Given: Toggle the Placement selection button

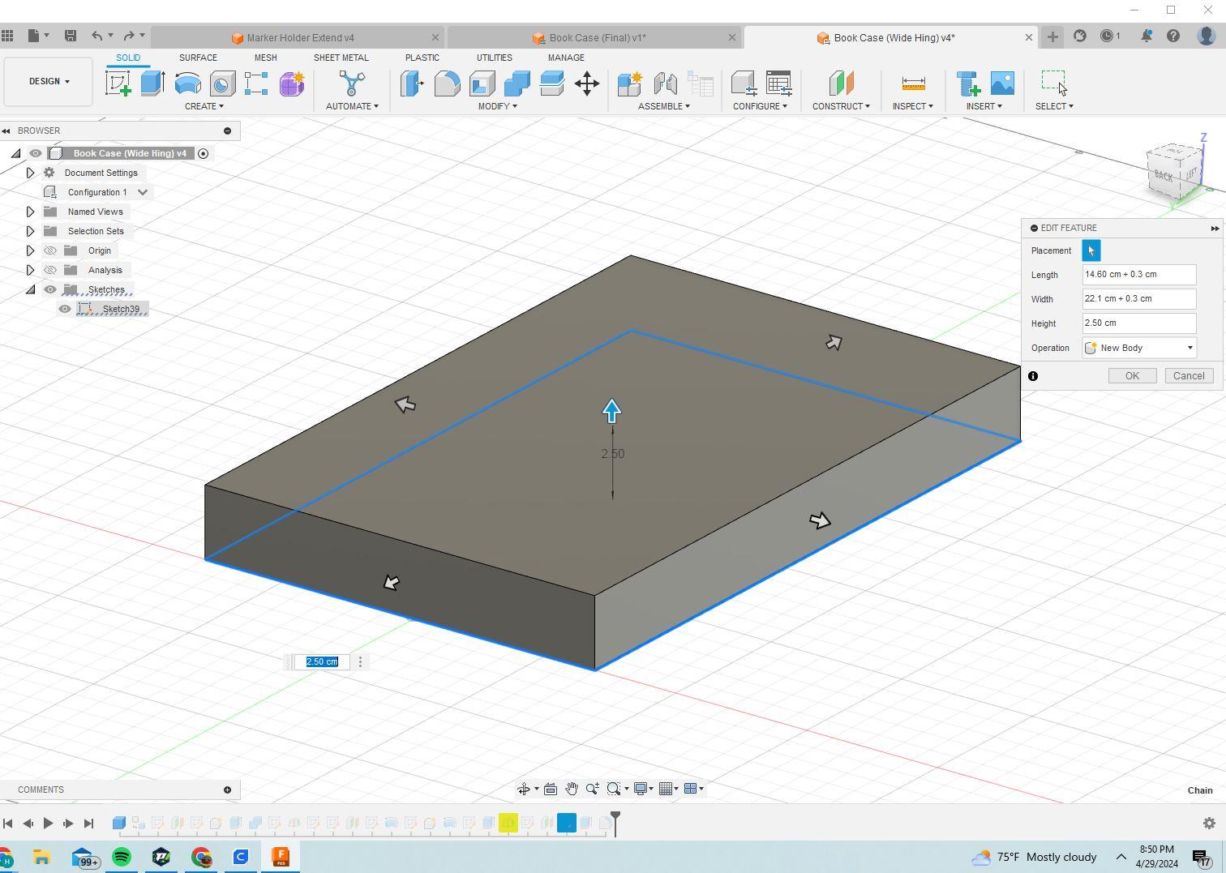Looking at the screenshot, I should click(x=1091, y=250).
